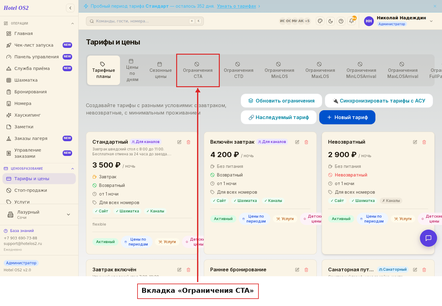The height and width of the screenshot is (306, 442).
Task: Open Цены по периодам for Стандартный
Action: click(x=137, y=242)
